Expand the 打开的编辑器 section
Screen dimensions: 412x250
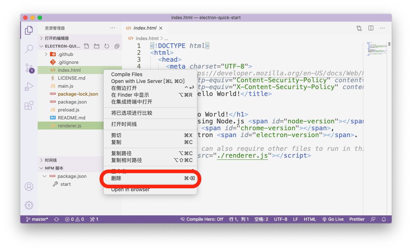coord(56,38)
